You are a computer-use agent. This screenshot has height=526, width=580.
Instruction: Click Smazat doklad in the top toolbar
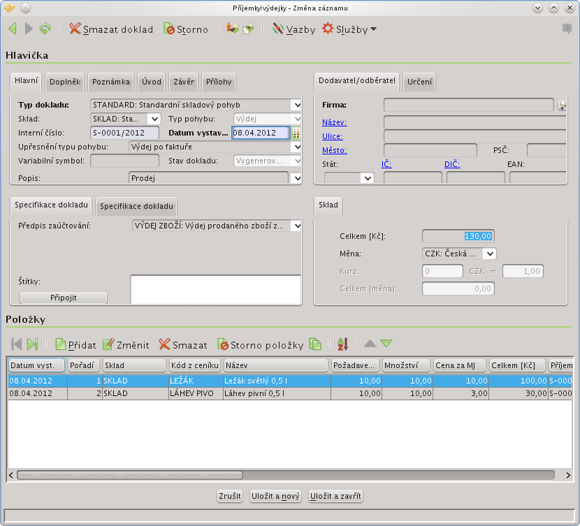pyautogui.click(x=111, y=29)
